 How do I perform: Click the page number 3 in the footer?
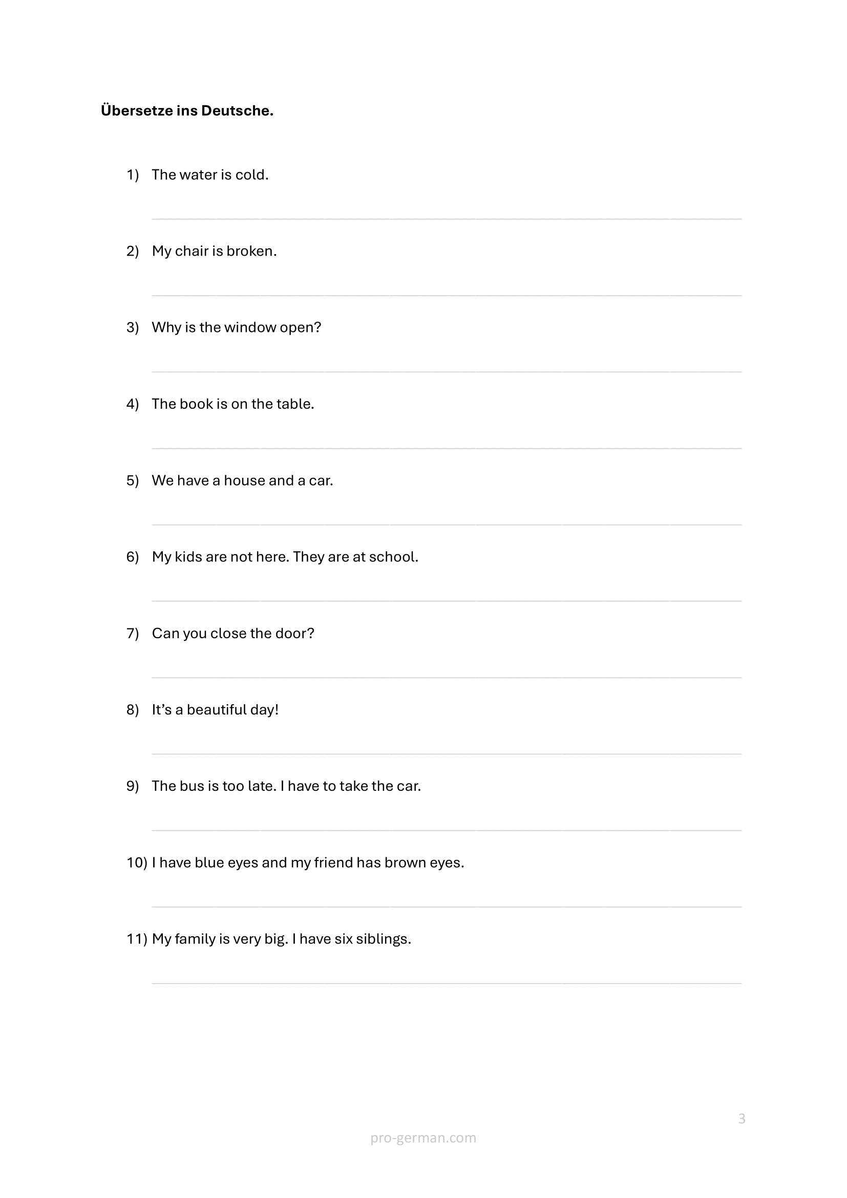pyautogui.click(x=742, y=1118)
